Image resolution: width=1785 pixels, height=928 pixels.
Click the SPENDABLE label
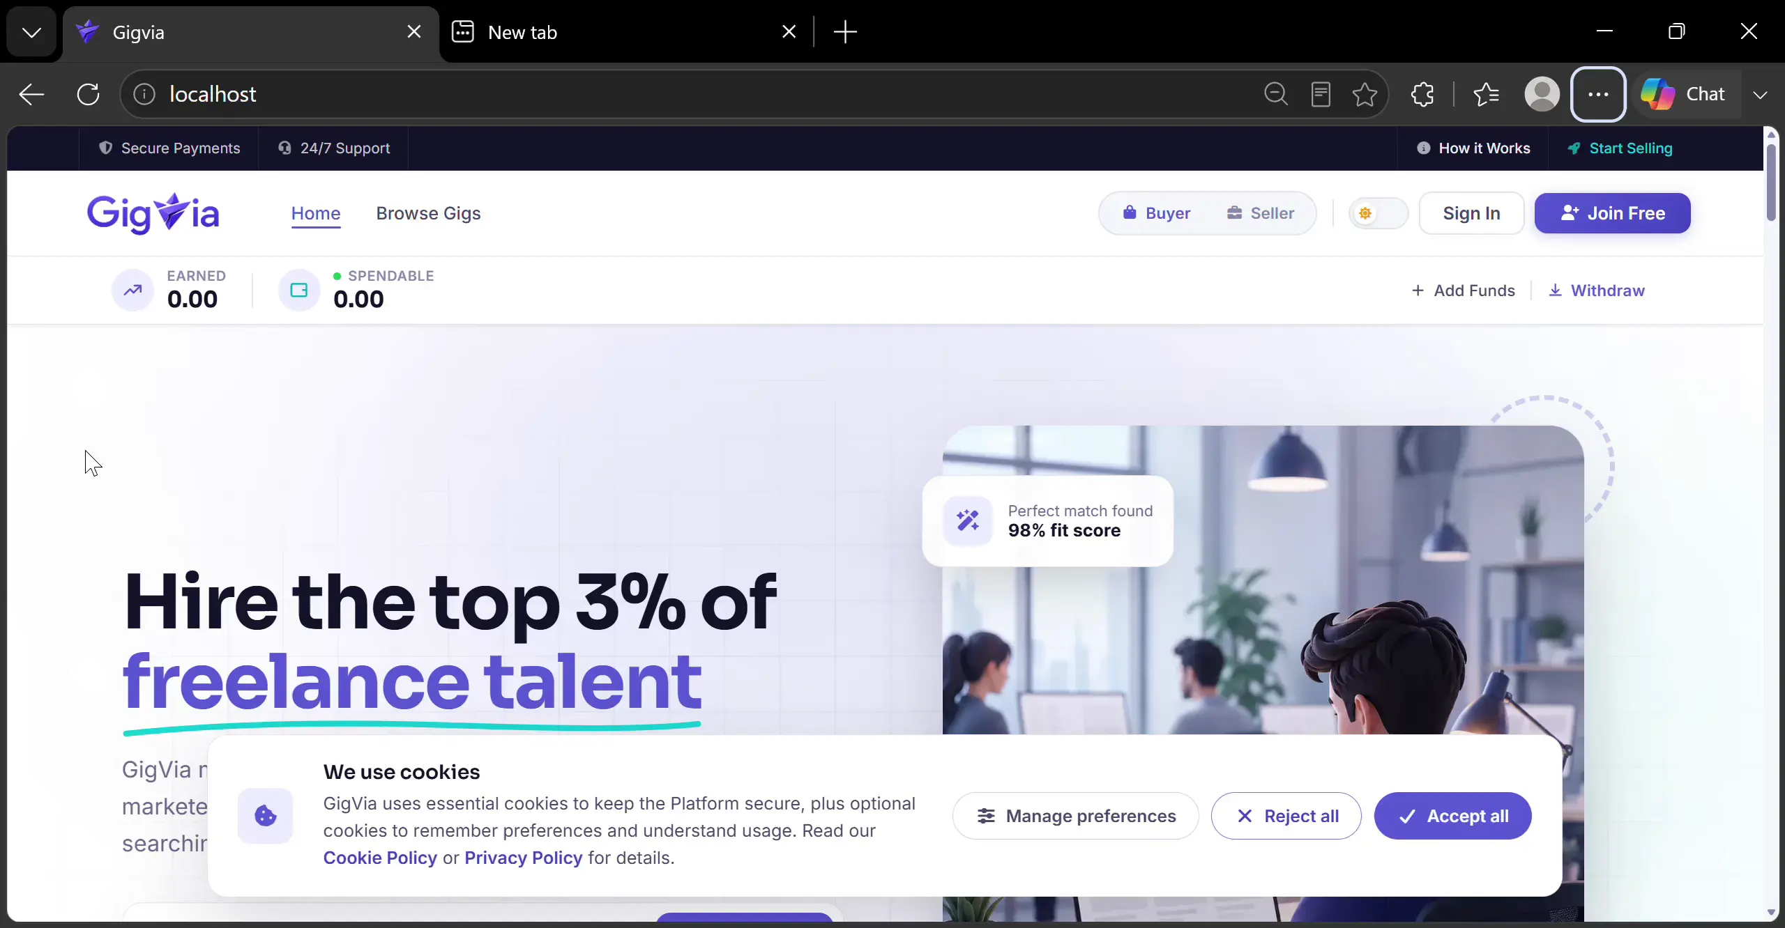[x=391, y=276]
